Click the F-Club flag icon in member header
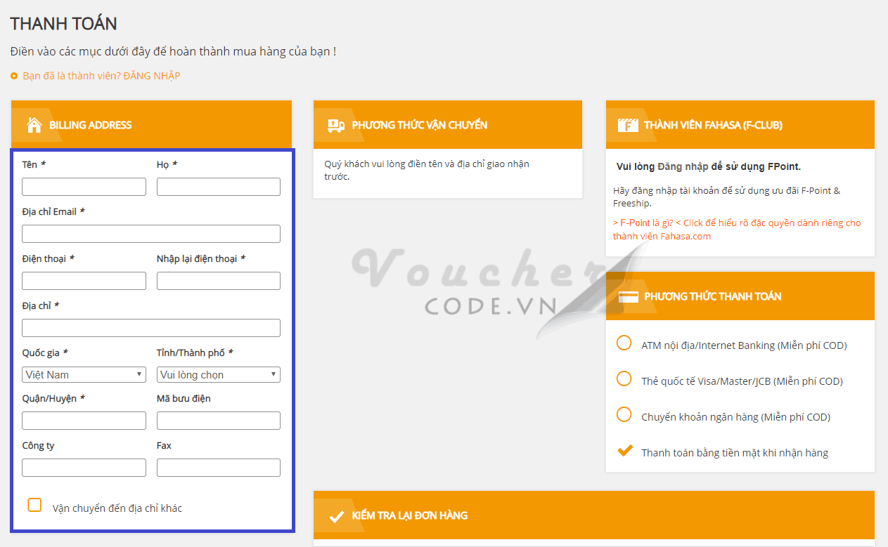Image resolution: width=888 pixels, height=547 pixels. tap(627, 125)
